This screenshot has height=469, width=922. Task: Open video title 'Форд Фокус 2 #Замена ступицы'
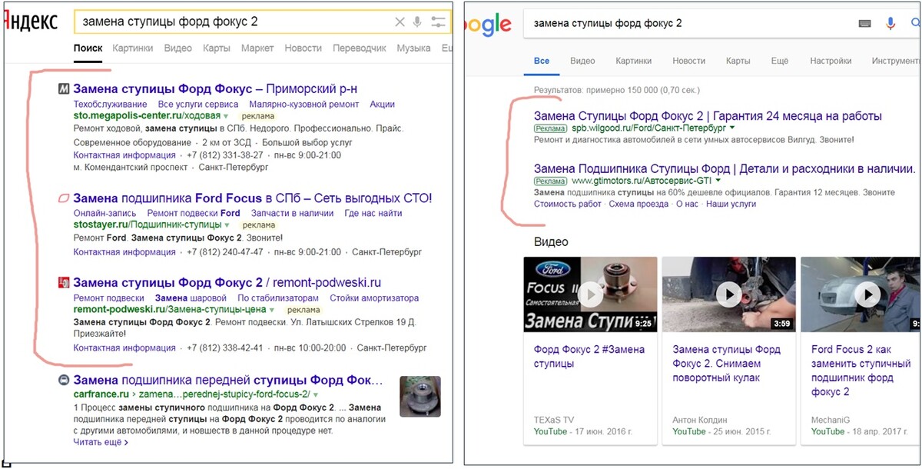(x=589, y=356)
